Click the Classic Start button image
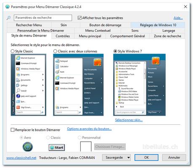The width and height of the screenshot is (193, 168). pos(57,147)
